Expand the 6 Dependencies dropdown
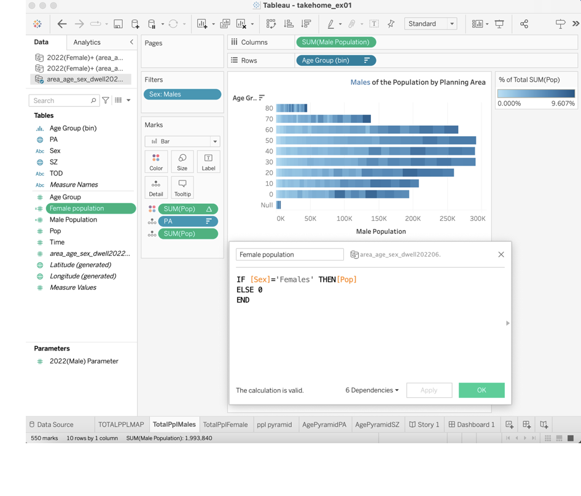 coord(372,390)
